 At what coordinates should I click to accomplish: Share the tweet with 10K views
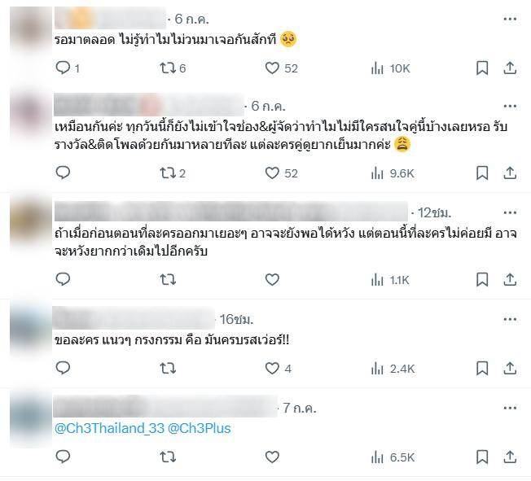point(510,68)
